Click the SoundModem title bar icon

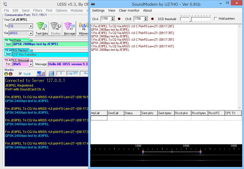point(93,4)
